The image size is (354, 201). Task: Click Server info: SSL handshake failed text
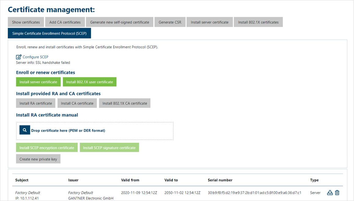43,62
